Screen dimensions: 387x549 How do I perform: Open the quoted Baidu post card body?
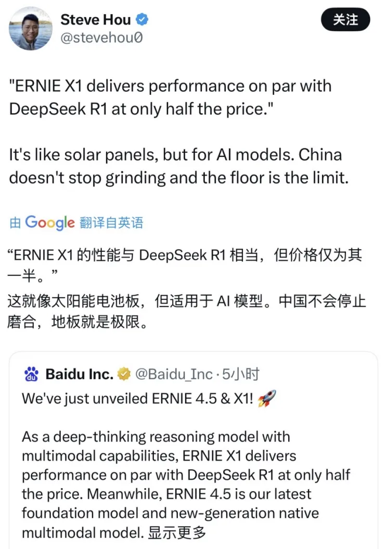coord(193,450)
